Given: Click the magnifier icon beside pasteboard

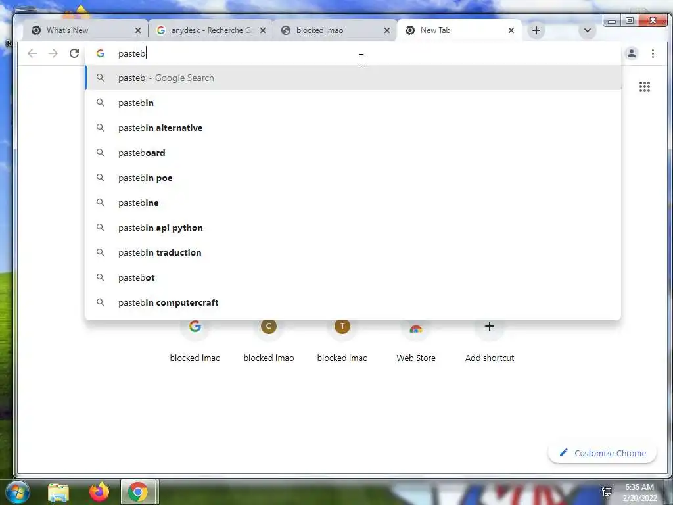Looking at the screenshot, I should tap(101, 153).
